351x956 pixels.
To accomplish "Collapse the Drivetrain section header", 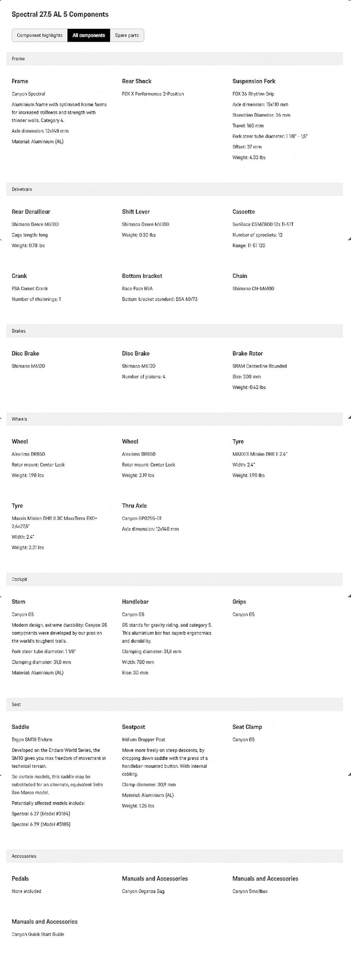I will coord(174,189).
